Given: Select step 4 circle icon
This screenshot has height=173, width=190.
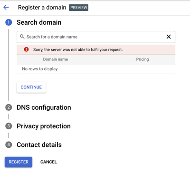Looking at the screenshot, I should point(9,145).
